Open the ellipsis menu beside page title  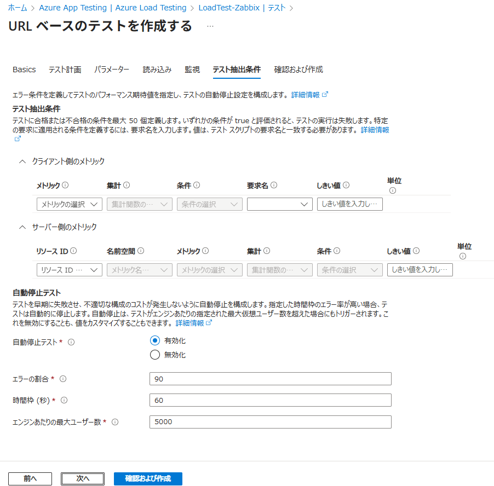(210, 26)
